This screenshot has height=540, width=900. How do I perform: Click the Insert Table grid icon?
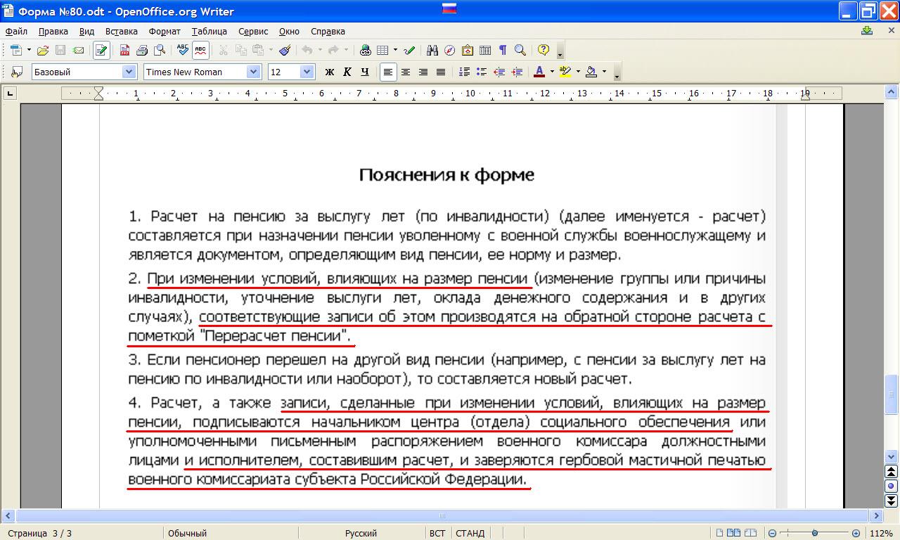click(x=382, y=50)
